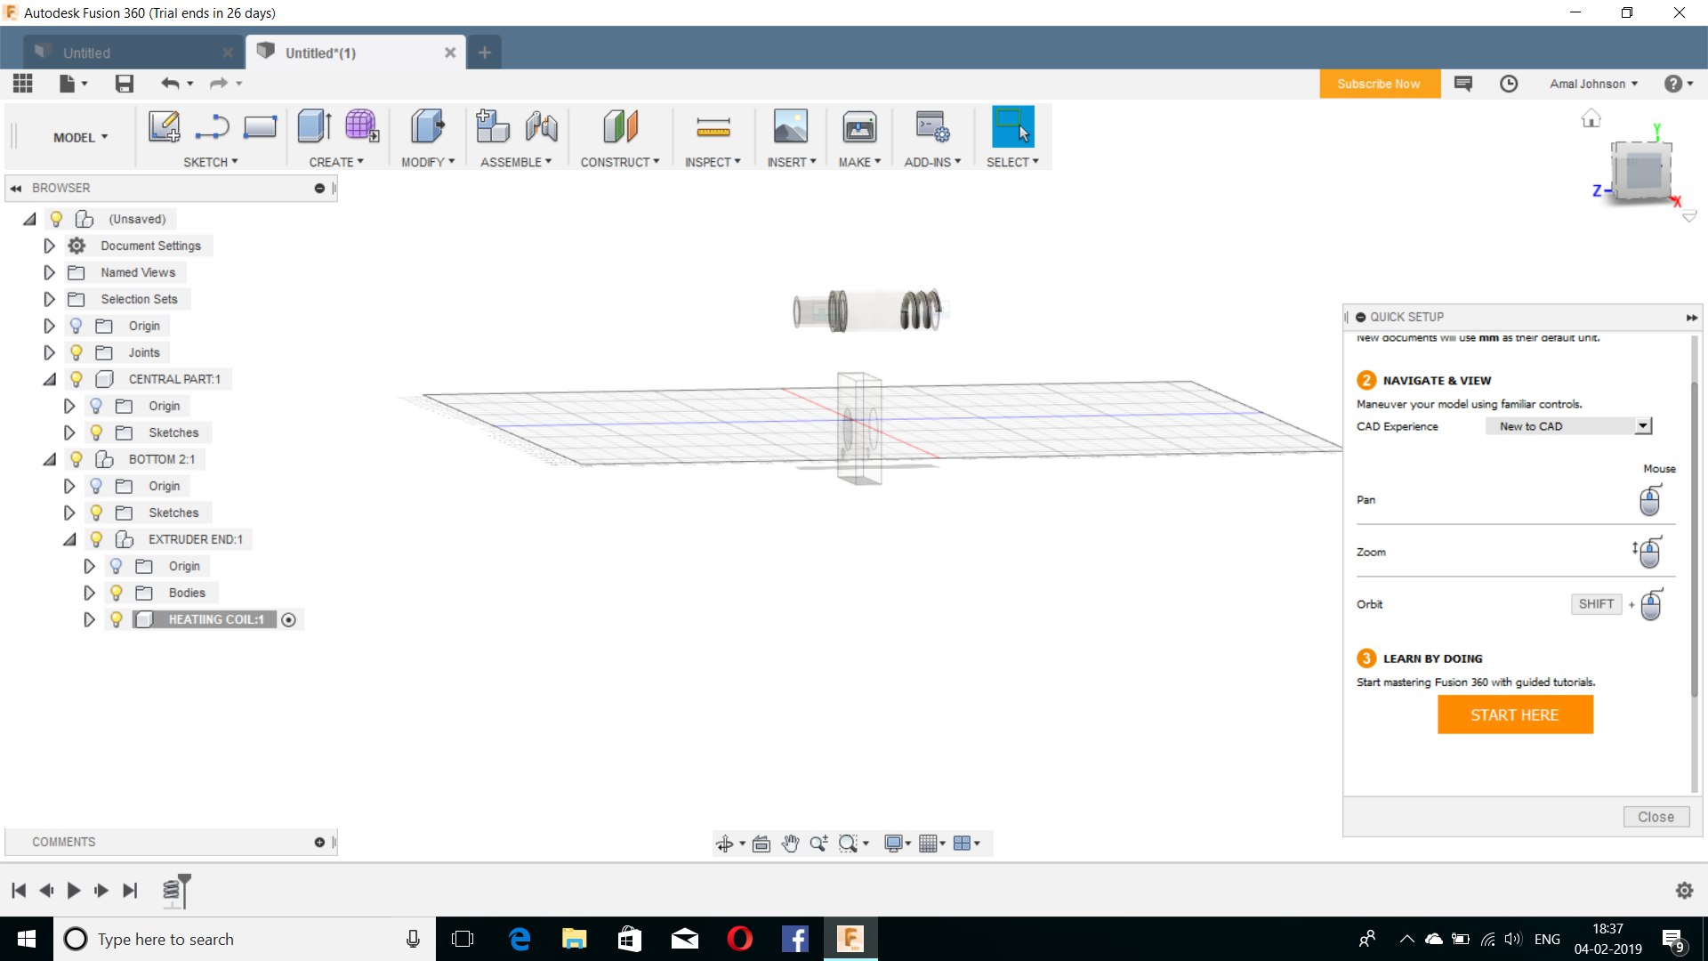Viewport: 1708px width, 961px height.
Task: Open the CONSTRUCT menu
Action: (x=619, y=162)
